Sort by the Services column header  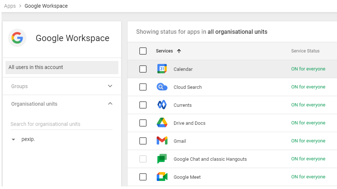pos(164,51)
